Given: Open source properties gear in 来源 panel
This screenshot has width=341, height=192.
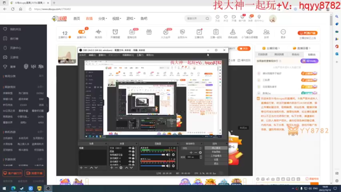Looking at the screenshot, I should click(121, 168).
